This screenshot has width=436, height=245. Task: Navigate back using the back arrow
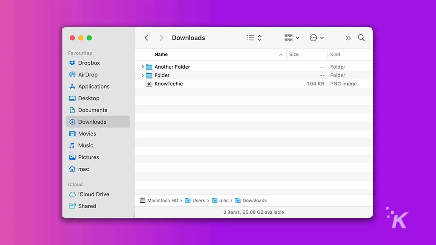(x=147, y=38)
